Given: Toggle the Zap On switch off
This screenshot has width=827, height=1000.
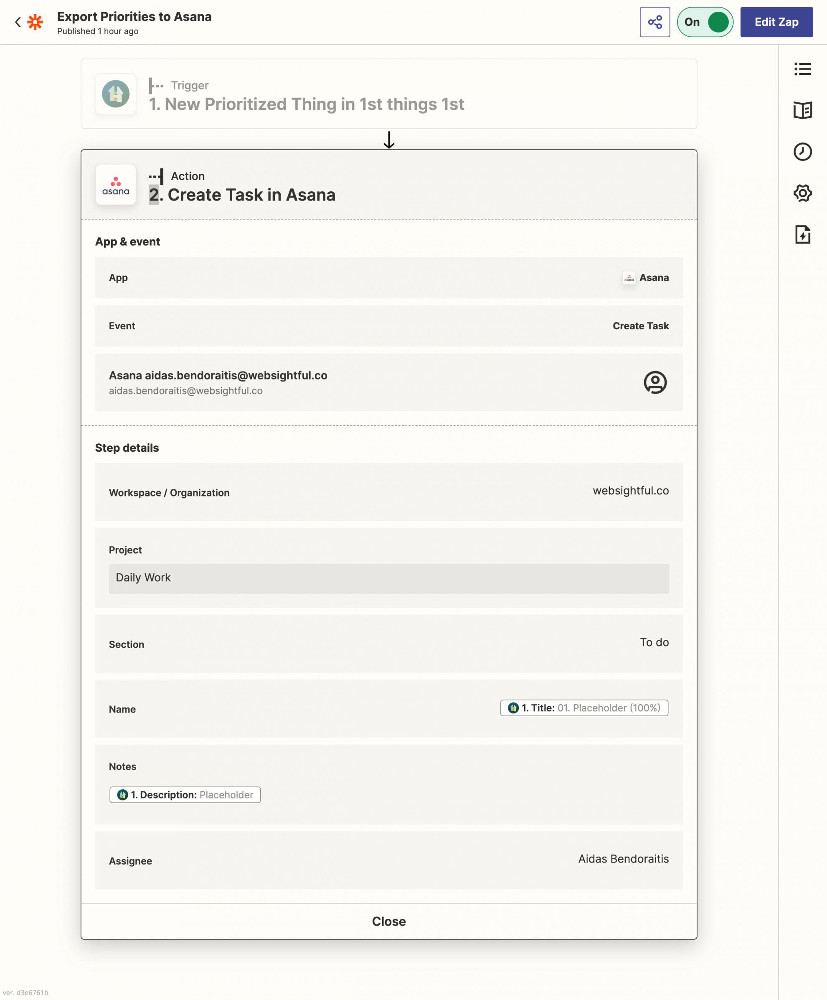Looking at the screenshot, I should coord(705,22).
